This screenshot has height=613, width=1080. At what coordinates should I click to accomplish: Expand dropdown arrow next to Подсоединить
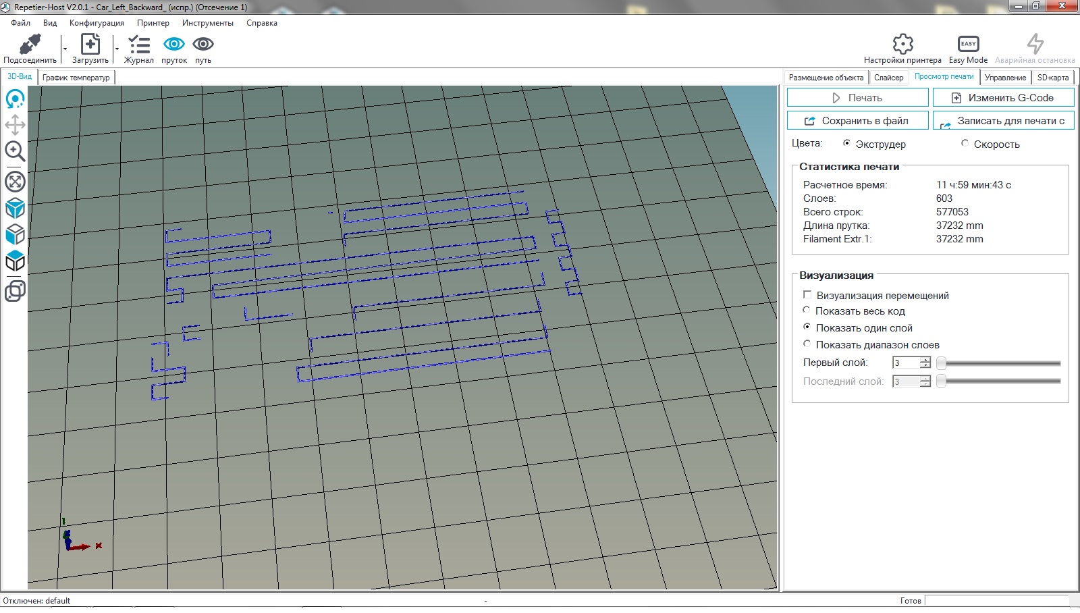click(x=65, y=49)
